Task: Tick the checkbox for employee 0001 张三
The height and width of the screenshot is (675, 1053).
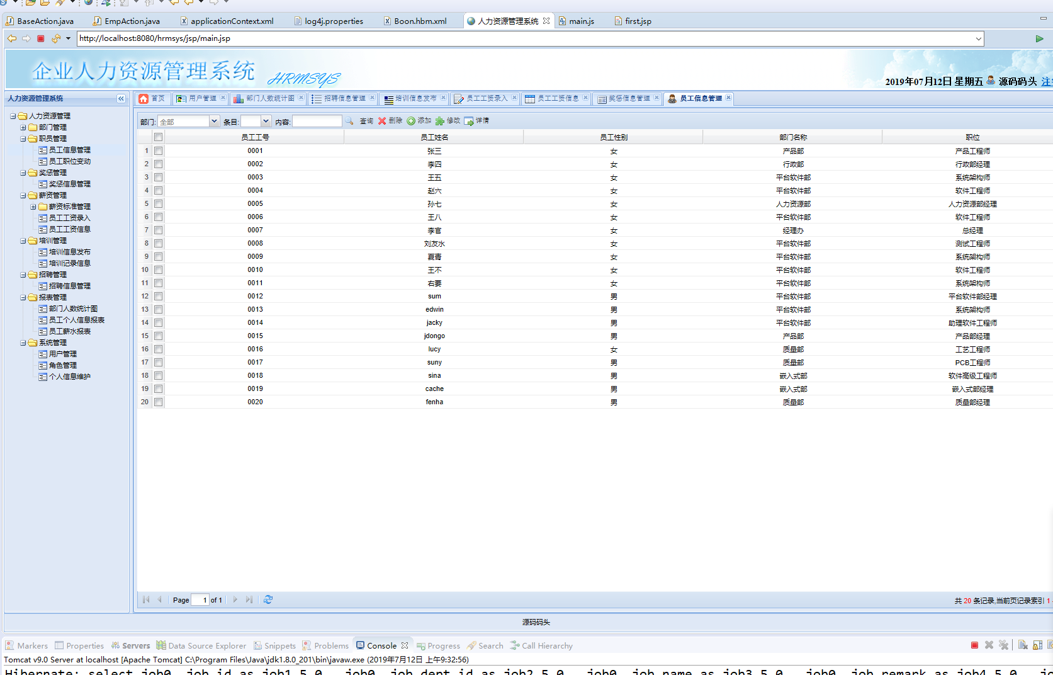Action: (x=159, y=151)
